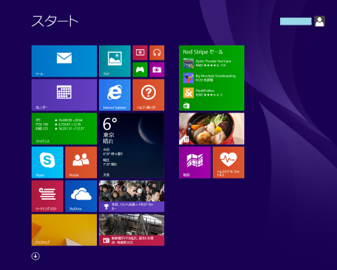Launch the Music headphones tile
Viewport: 337px width, 270px height.
157,53
